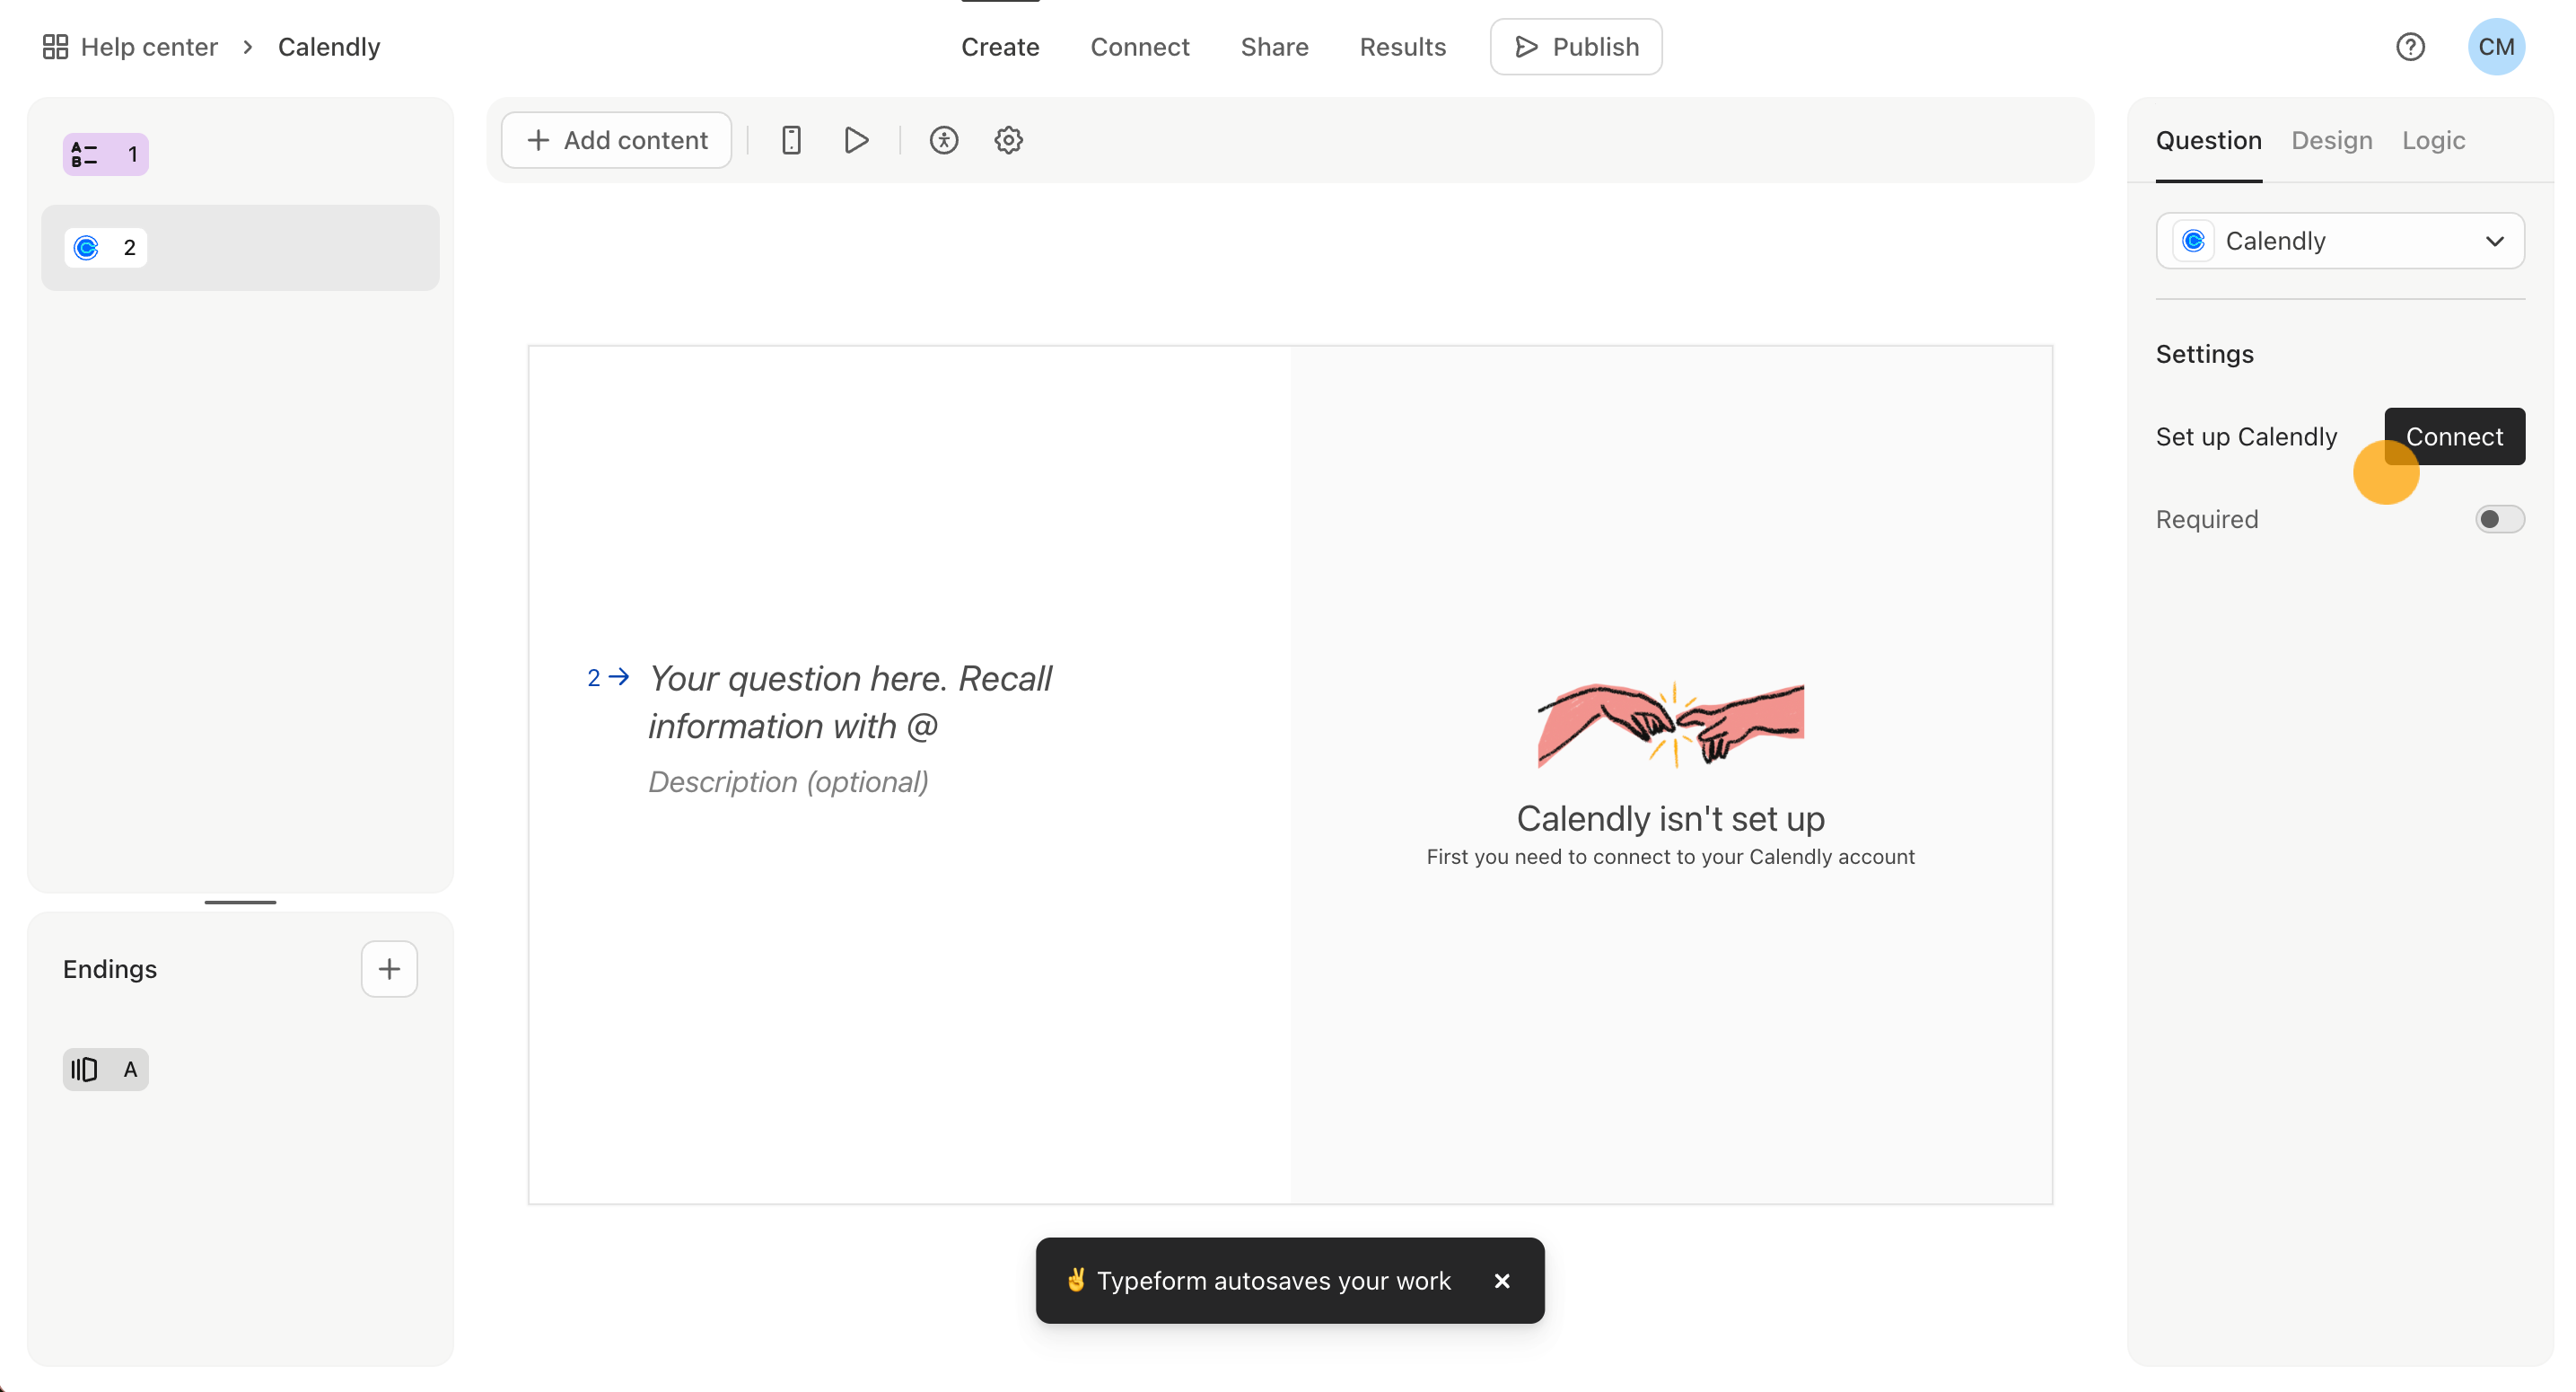Click the Help center grid icon

pyautogui.click(x=55, y=47)
